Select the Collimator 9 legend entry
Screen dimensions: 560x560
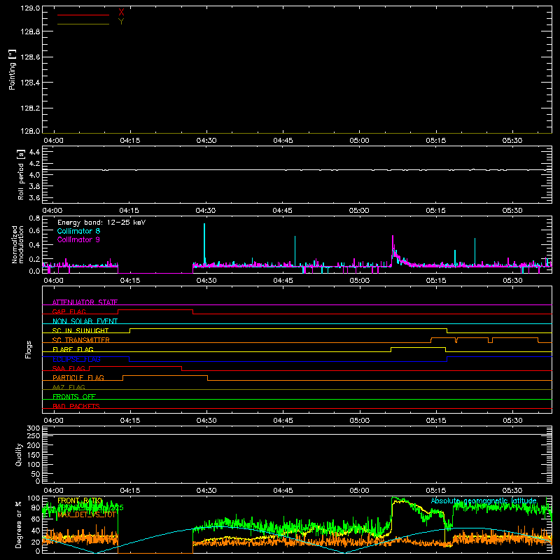(x=78, y=239)
